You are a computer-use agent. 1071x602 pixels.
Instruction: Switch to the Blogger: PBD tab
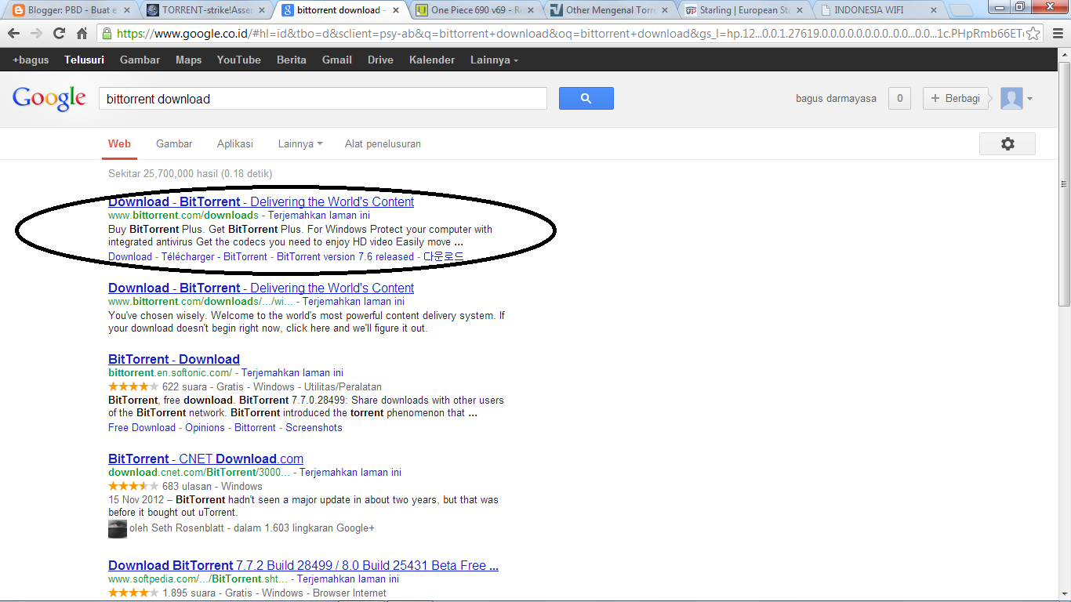pos(71,10)
